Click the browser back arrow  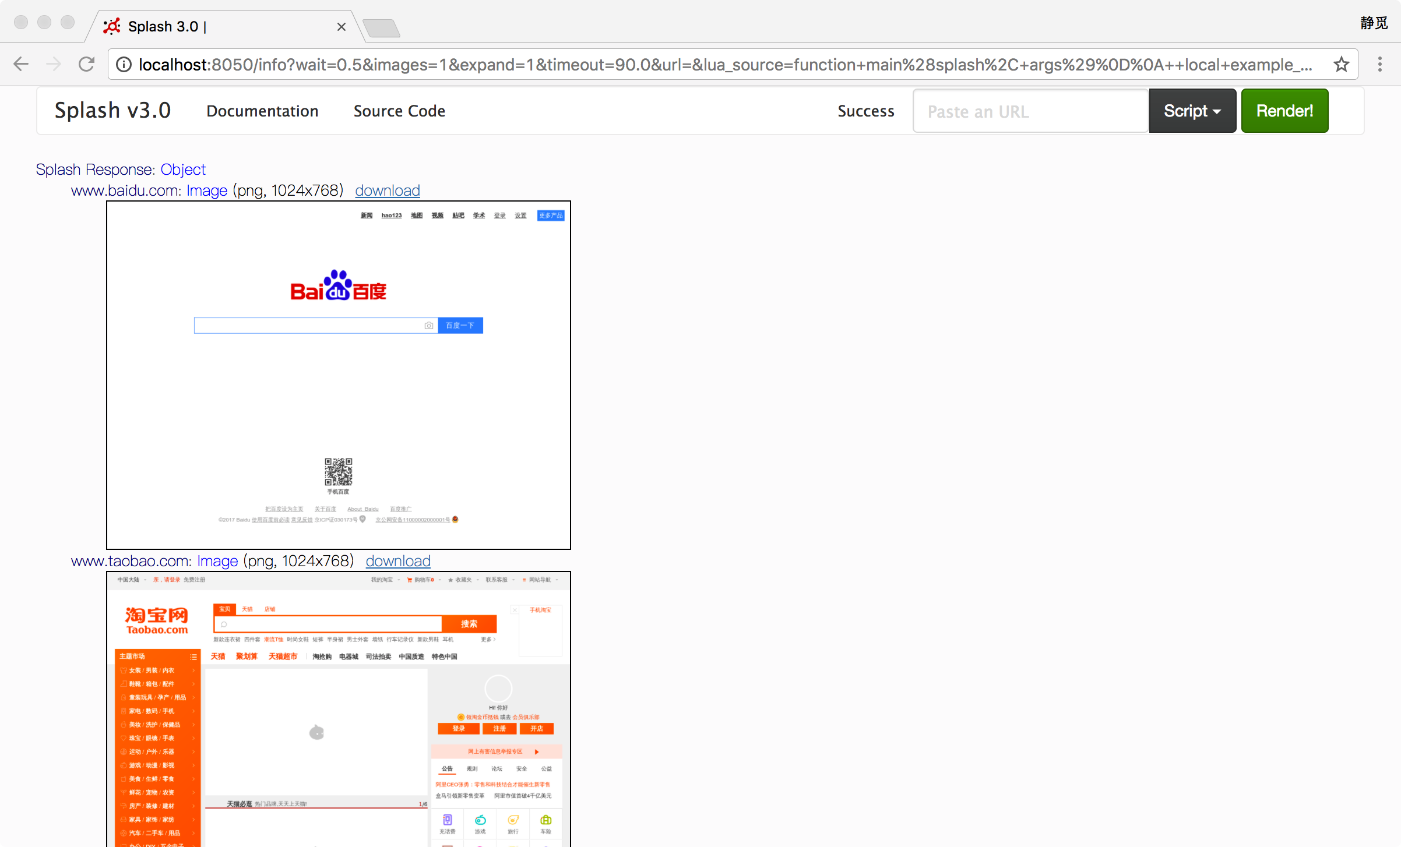tap(21, 64)
